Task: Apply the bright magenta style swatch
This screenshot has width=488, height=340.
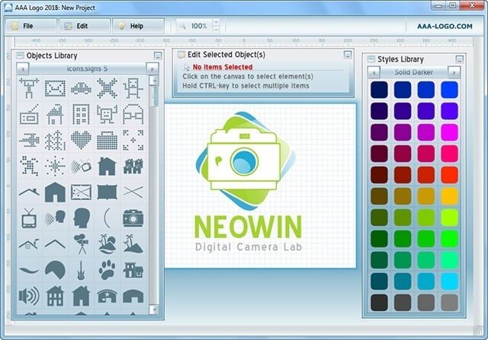Action: coord(449,132)
